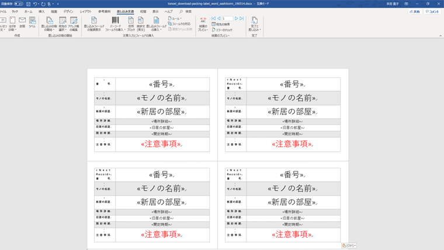444x250 pixels.
Task: Click the Comments (コメント) button
Action: [x=432, y=12]
